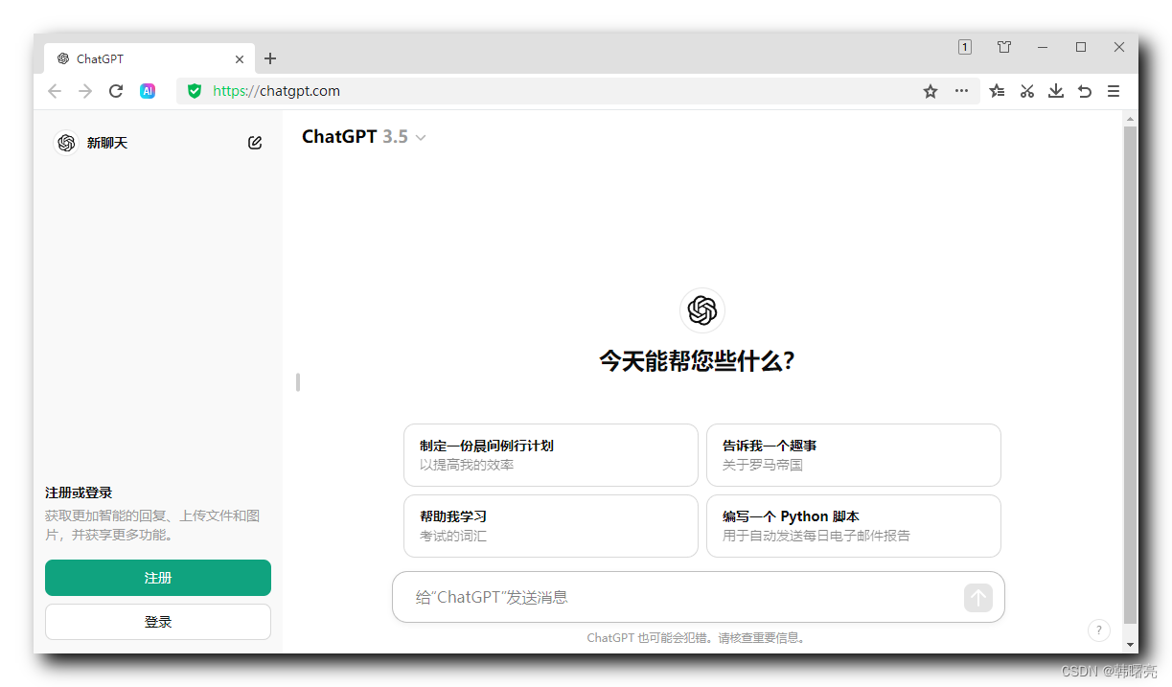Viewport: 1172px width, 687px height.
Task: Start a new chat via 新聊天
Action: point(107,143)
